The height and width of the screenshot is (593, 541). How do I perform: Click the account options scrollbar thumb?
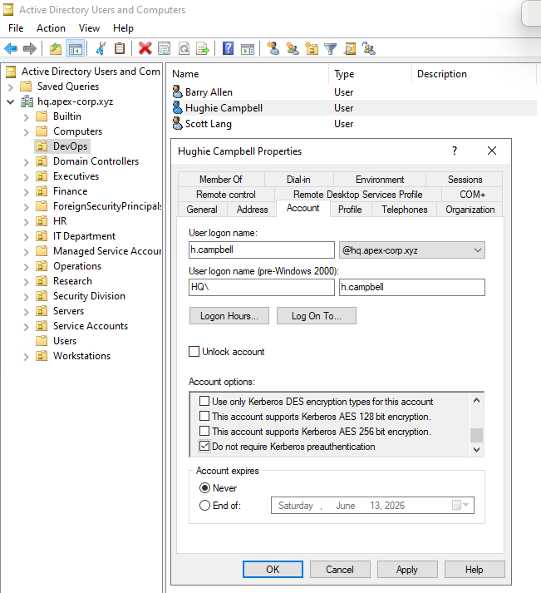[x=476, y=435]
